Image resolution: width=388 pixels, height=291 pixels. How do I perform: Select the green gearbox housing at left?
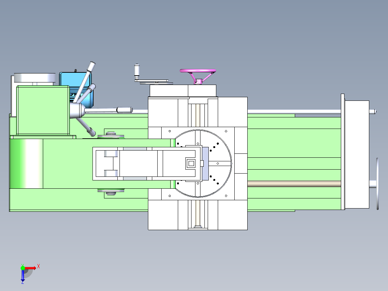pos(43,110)
